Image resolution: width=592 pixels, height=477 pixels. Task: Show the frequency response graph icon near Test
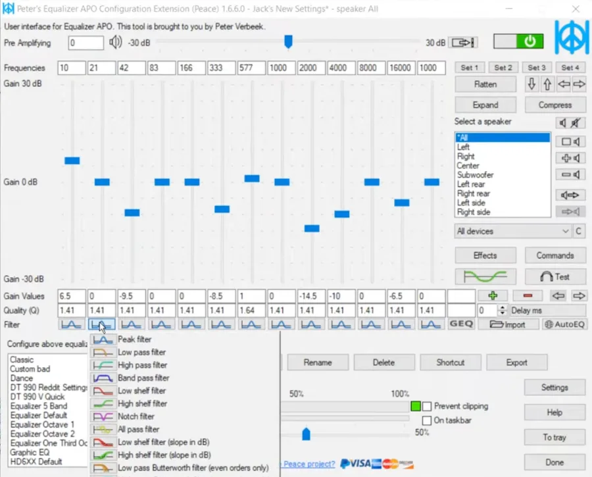click(485, 276)
